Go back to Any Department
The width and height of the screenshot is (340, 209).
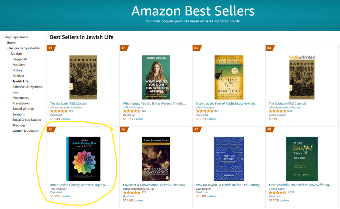coord(17,37)
